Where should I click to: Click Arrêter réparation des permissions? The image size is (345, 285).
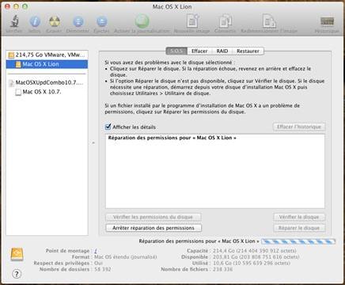[x=154, y=228]
